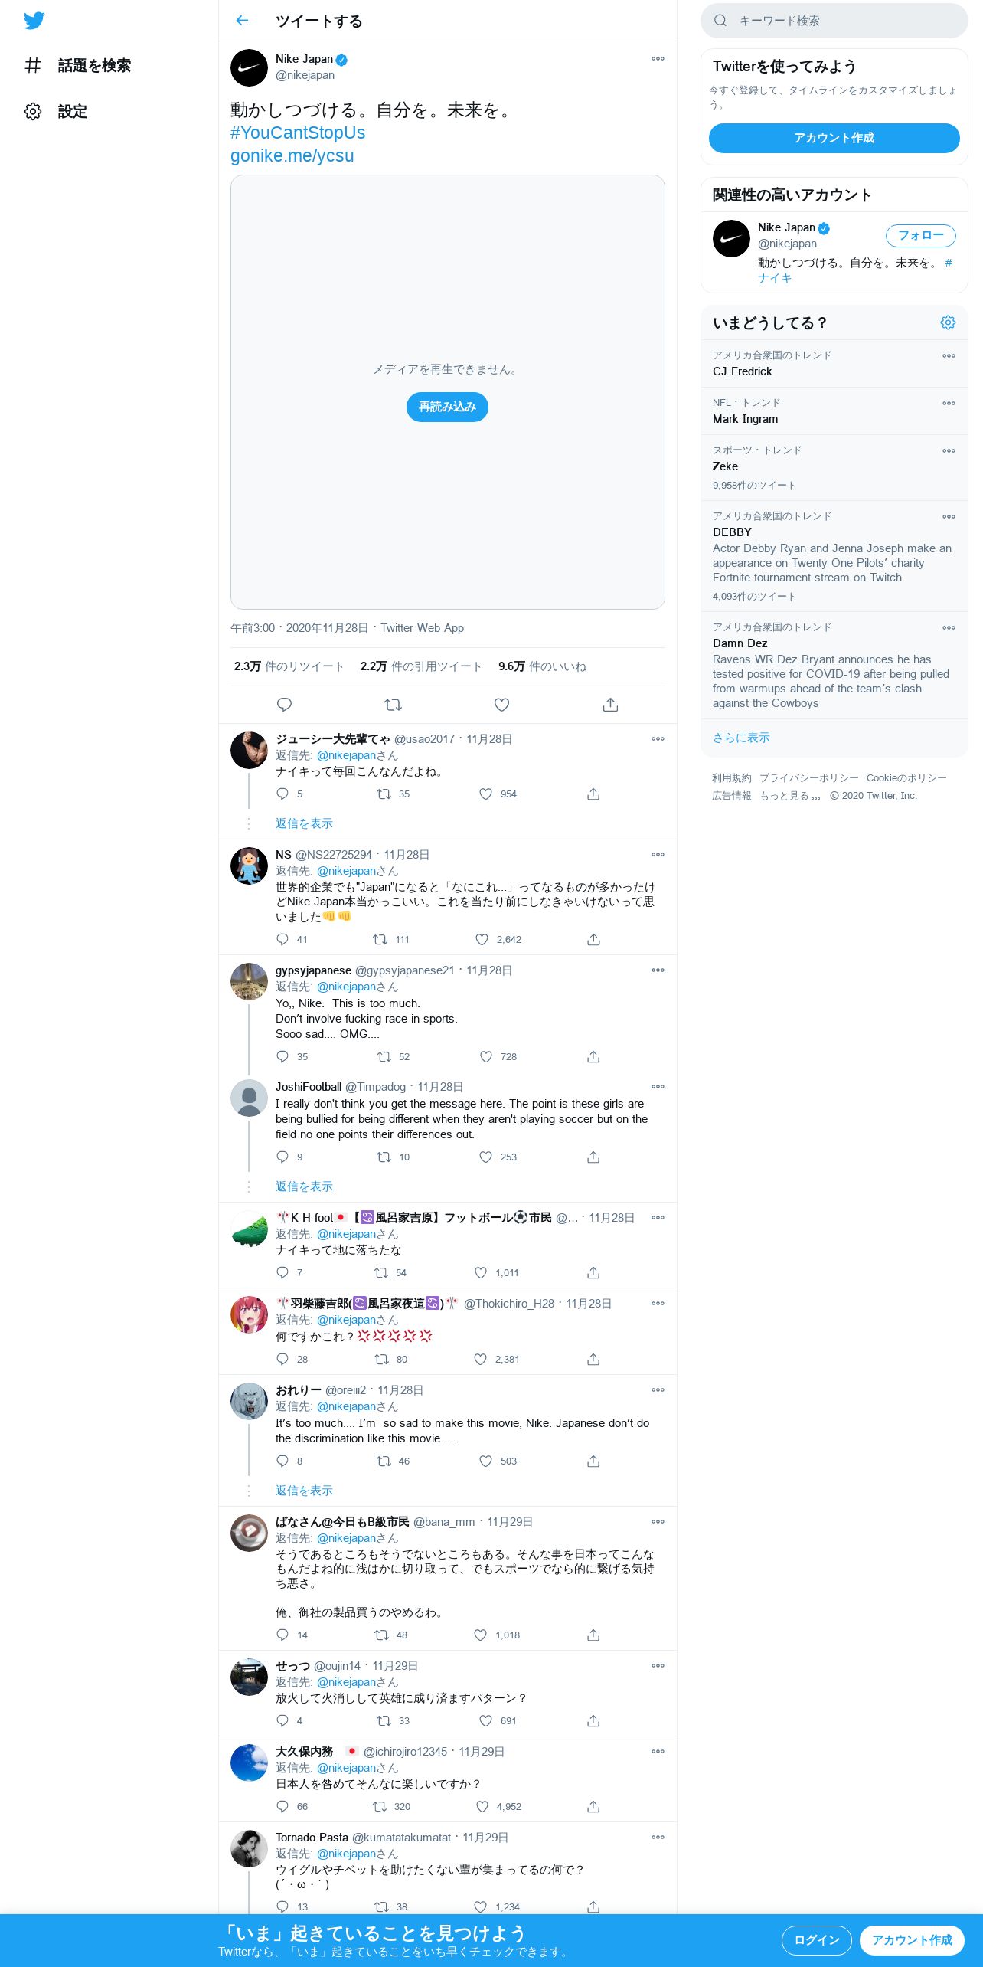The image size is (983, 1967).
Task: Click the キーワード検索 search field
Action: [834, 21]
